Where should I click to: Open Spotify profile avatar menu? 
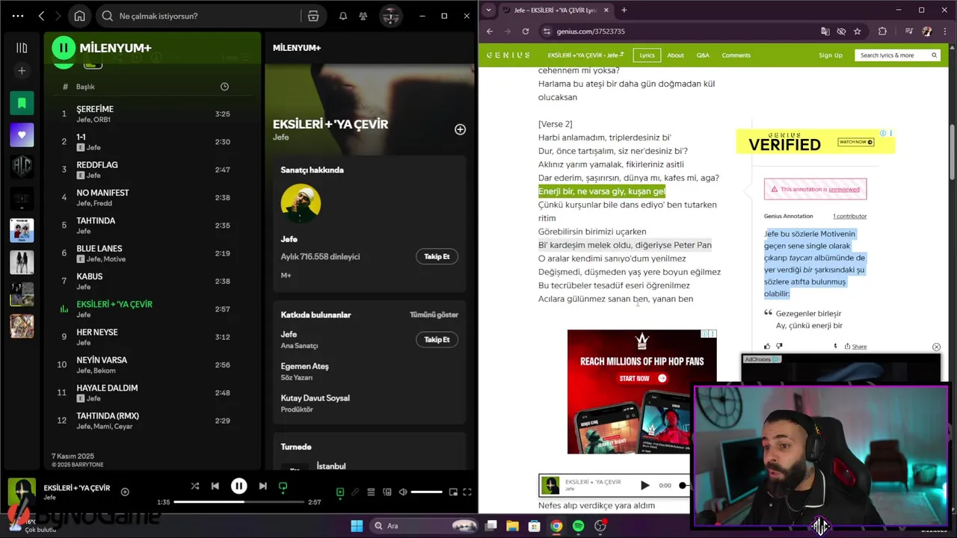390,16
